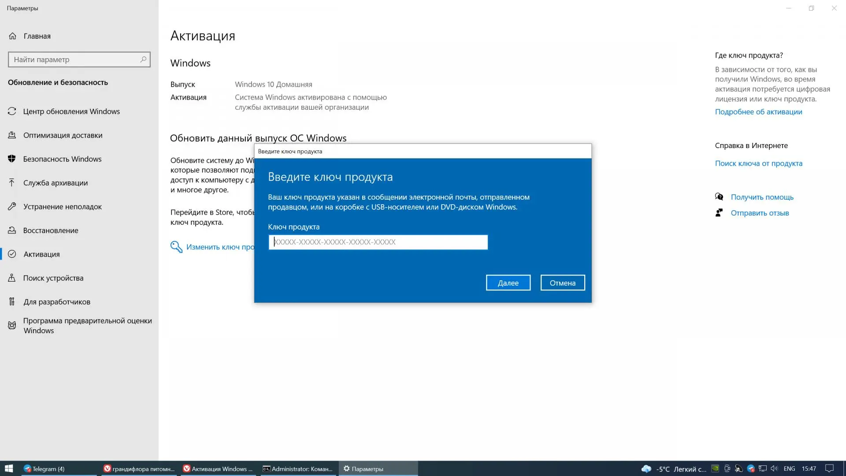Click the key icon beside Изменить ключ

click(176, 247)
